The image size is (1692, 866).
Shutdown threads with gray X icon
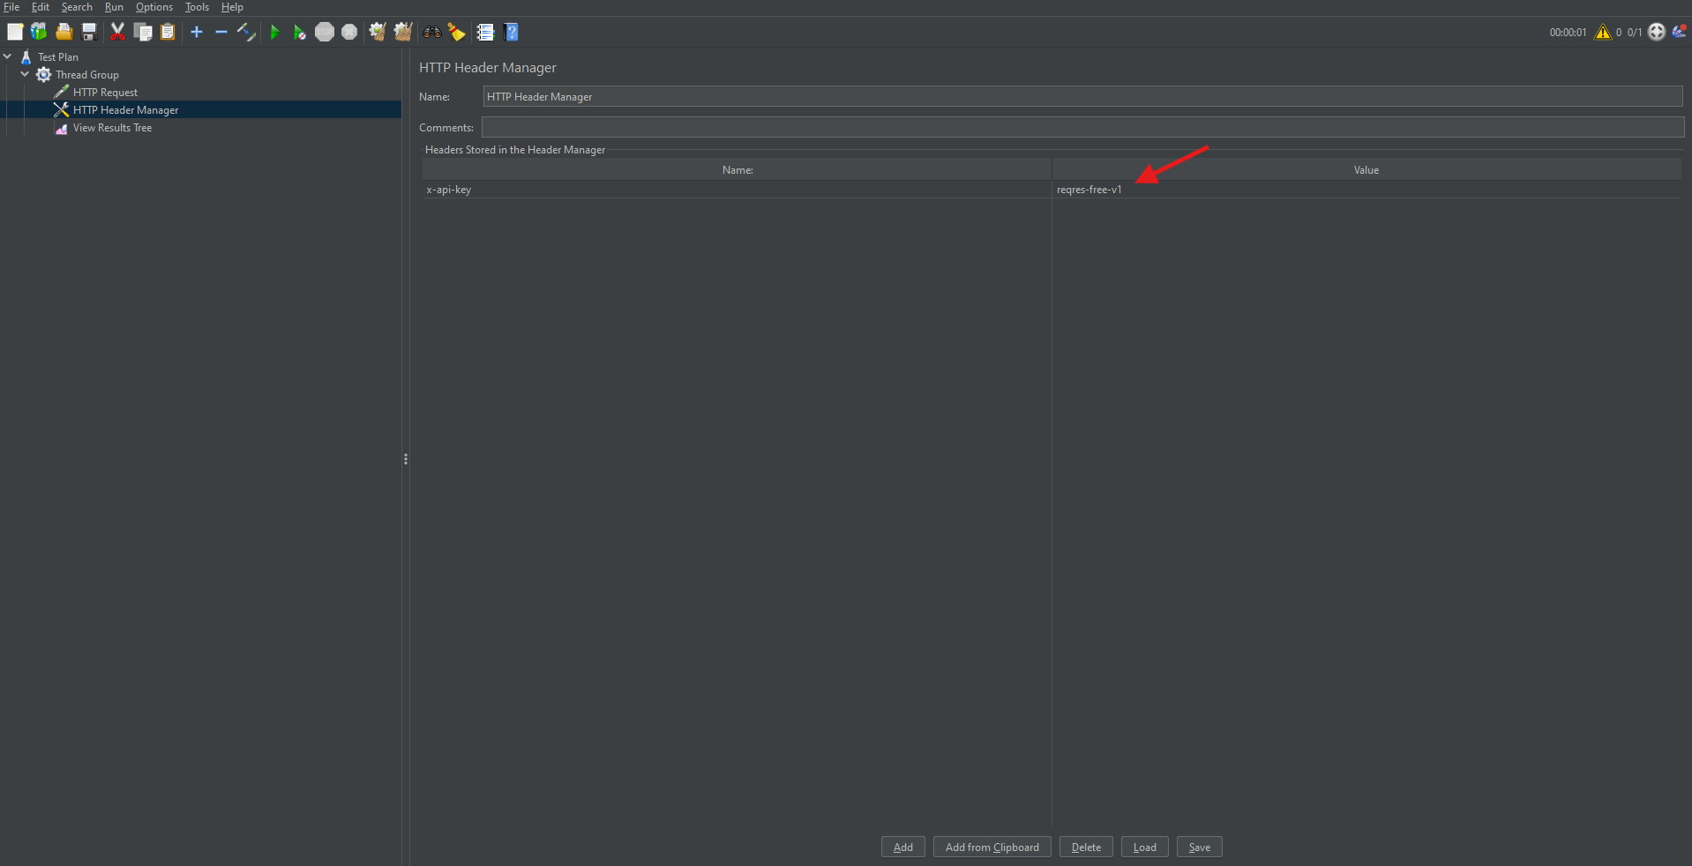click(349, 32)
